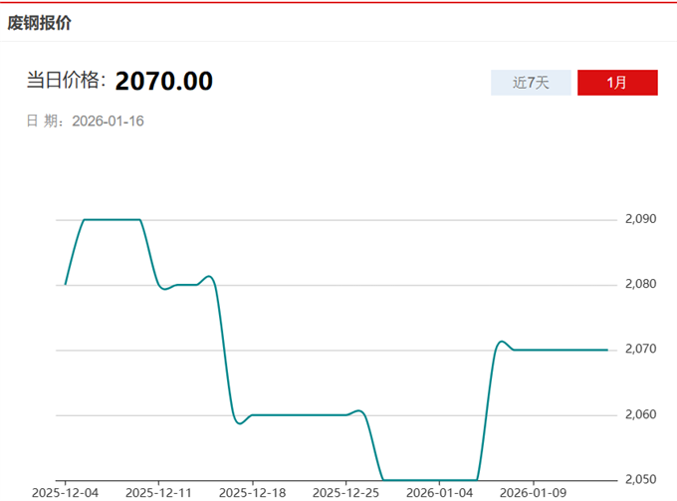Click the date text 2026-01-16

[110, 121]
